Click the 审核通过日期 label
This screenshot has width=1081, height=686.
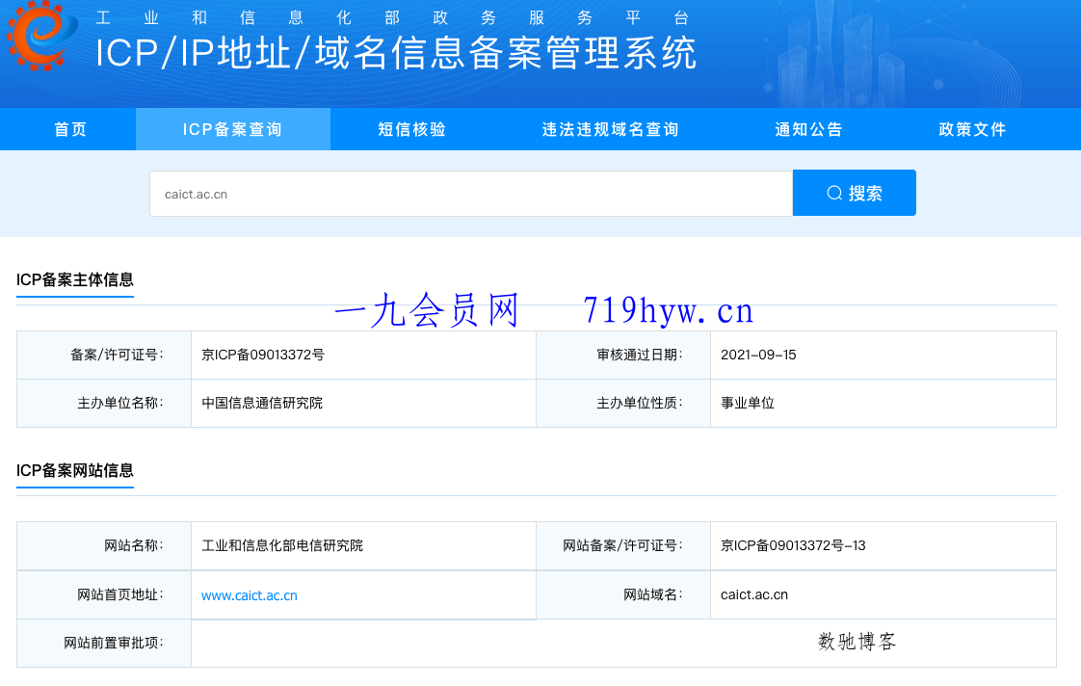pos(639,356)
